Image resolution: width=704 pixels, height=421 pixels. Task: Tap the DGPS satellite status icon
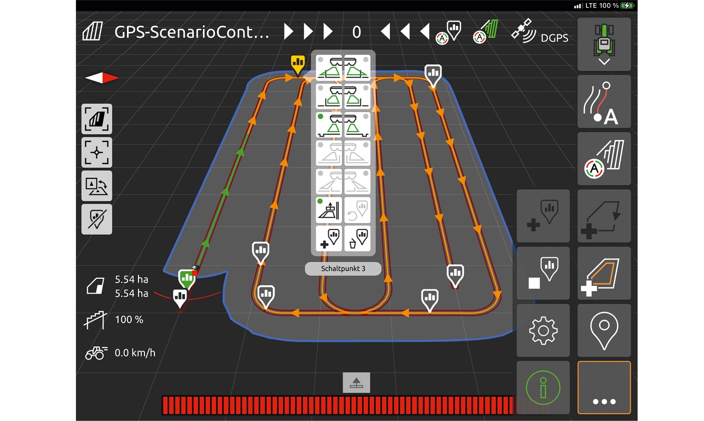[x=539, y=32]
